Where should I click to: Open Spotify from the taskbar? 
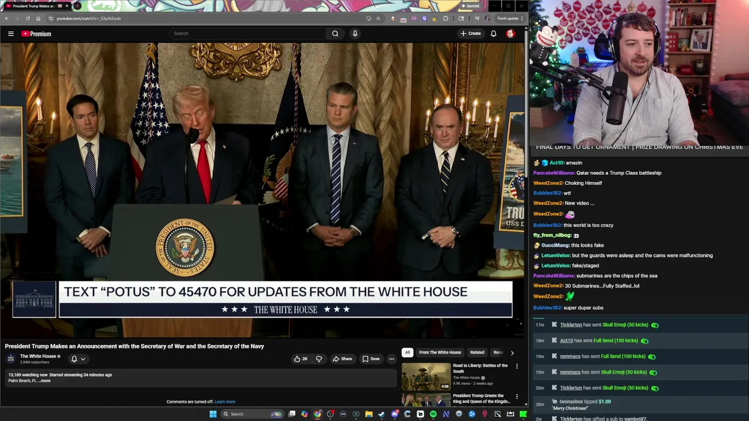coord(433,414)
